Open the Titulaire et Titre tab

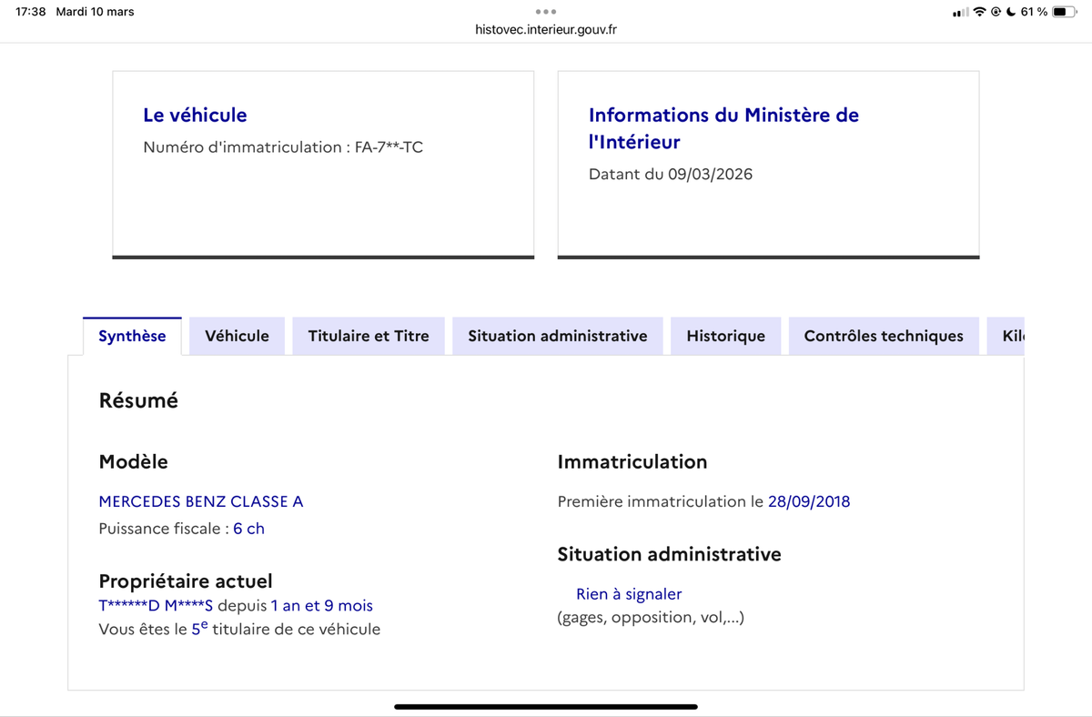pos(368,336)
